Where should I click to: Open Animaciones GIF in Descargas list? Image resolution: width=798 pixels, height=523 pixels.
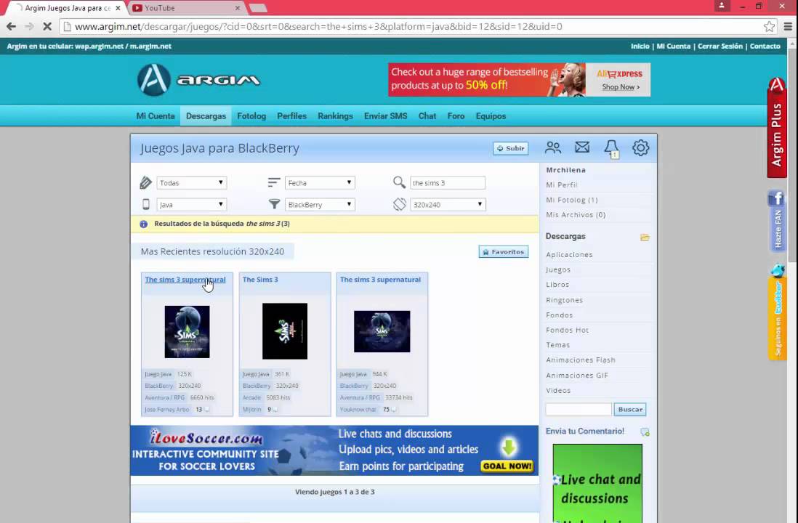pos(576,375)
